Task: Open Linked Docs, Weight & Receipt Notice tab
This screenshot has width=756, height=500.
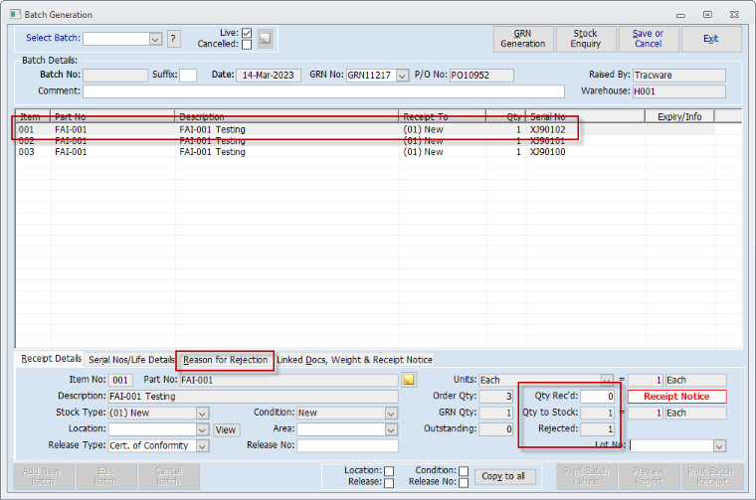Action: (x=354, y=360)
